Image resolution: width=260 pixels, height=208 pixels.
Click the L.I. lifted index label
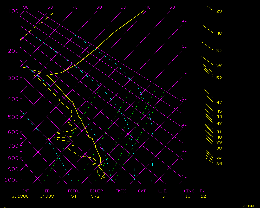coord(163,191)
